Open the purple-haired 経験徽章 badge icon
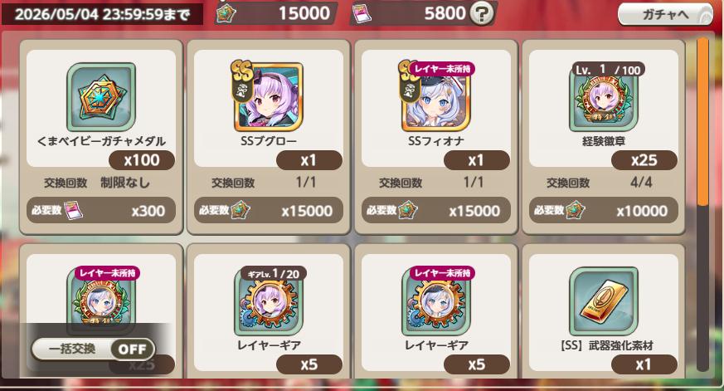The image size is (724, 391). coord(604,99)
